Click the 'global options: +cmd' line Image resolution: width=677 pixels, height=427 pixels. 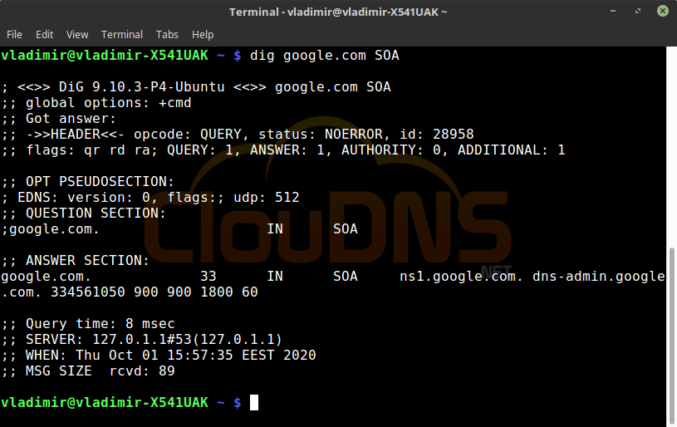coord(96,103)
